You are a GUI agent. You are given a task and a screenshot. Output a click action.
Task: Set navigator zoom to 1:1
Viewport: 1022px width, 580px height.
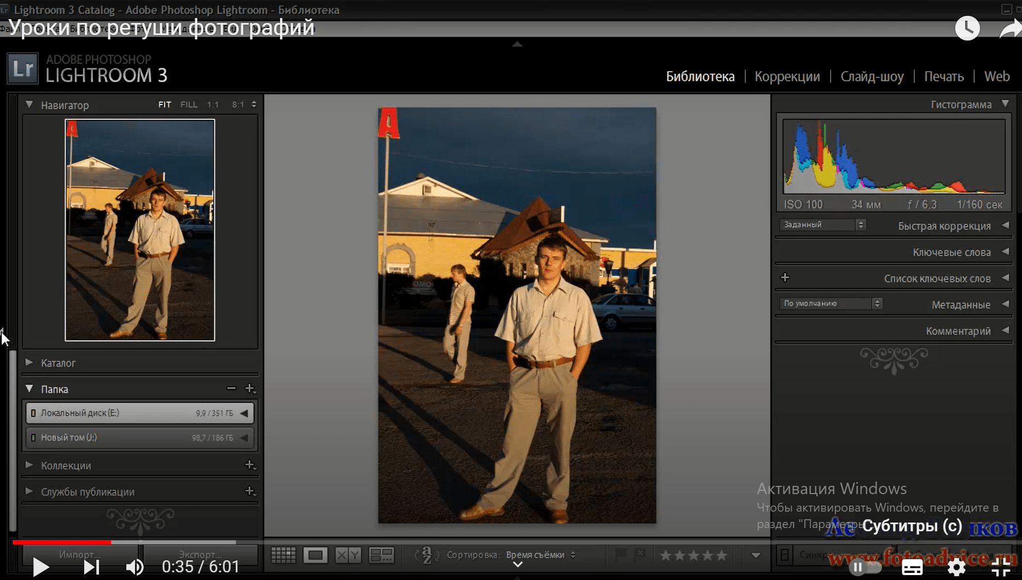[x=213, y=105]
